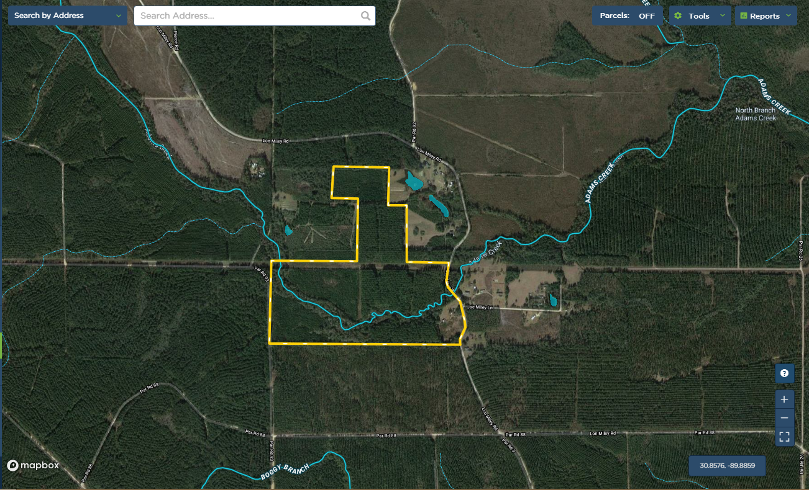Click the Search Address input field
Viewport: 809px width, 490px height.
click(249, 16)
